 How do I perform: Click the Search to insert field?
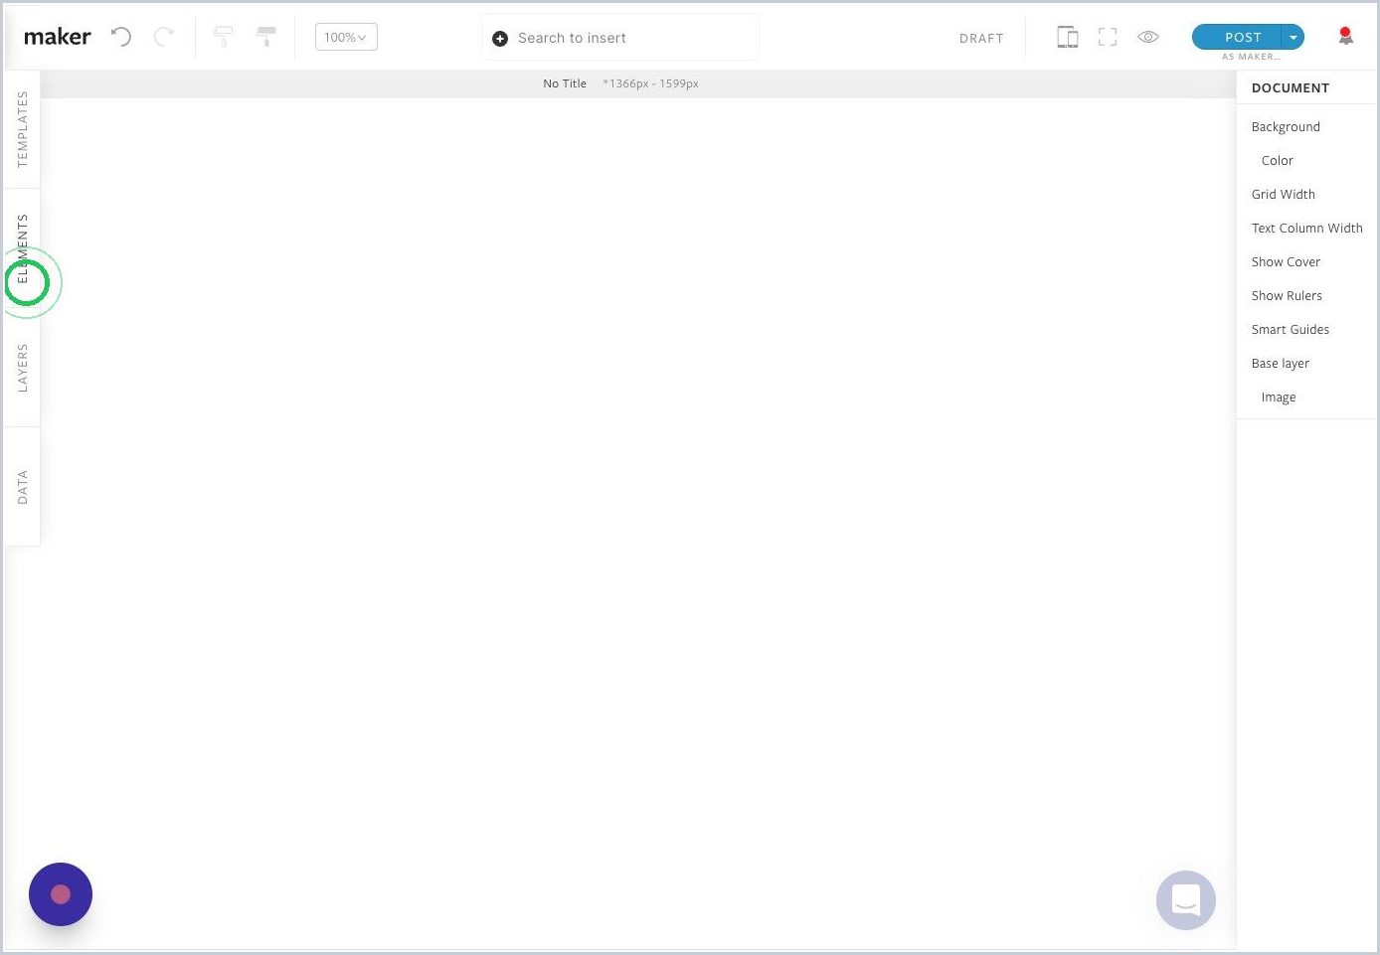tap(619, 38)
